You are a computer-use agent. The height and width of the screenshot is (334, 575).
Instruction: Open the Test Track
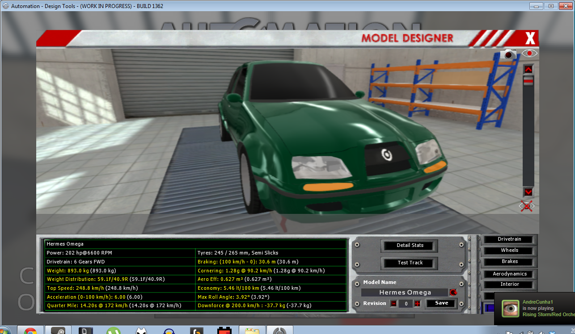click(410, 263)
